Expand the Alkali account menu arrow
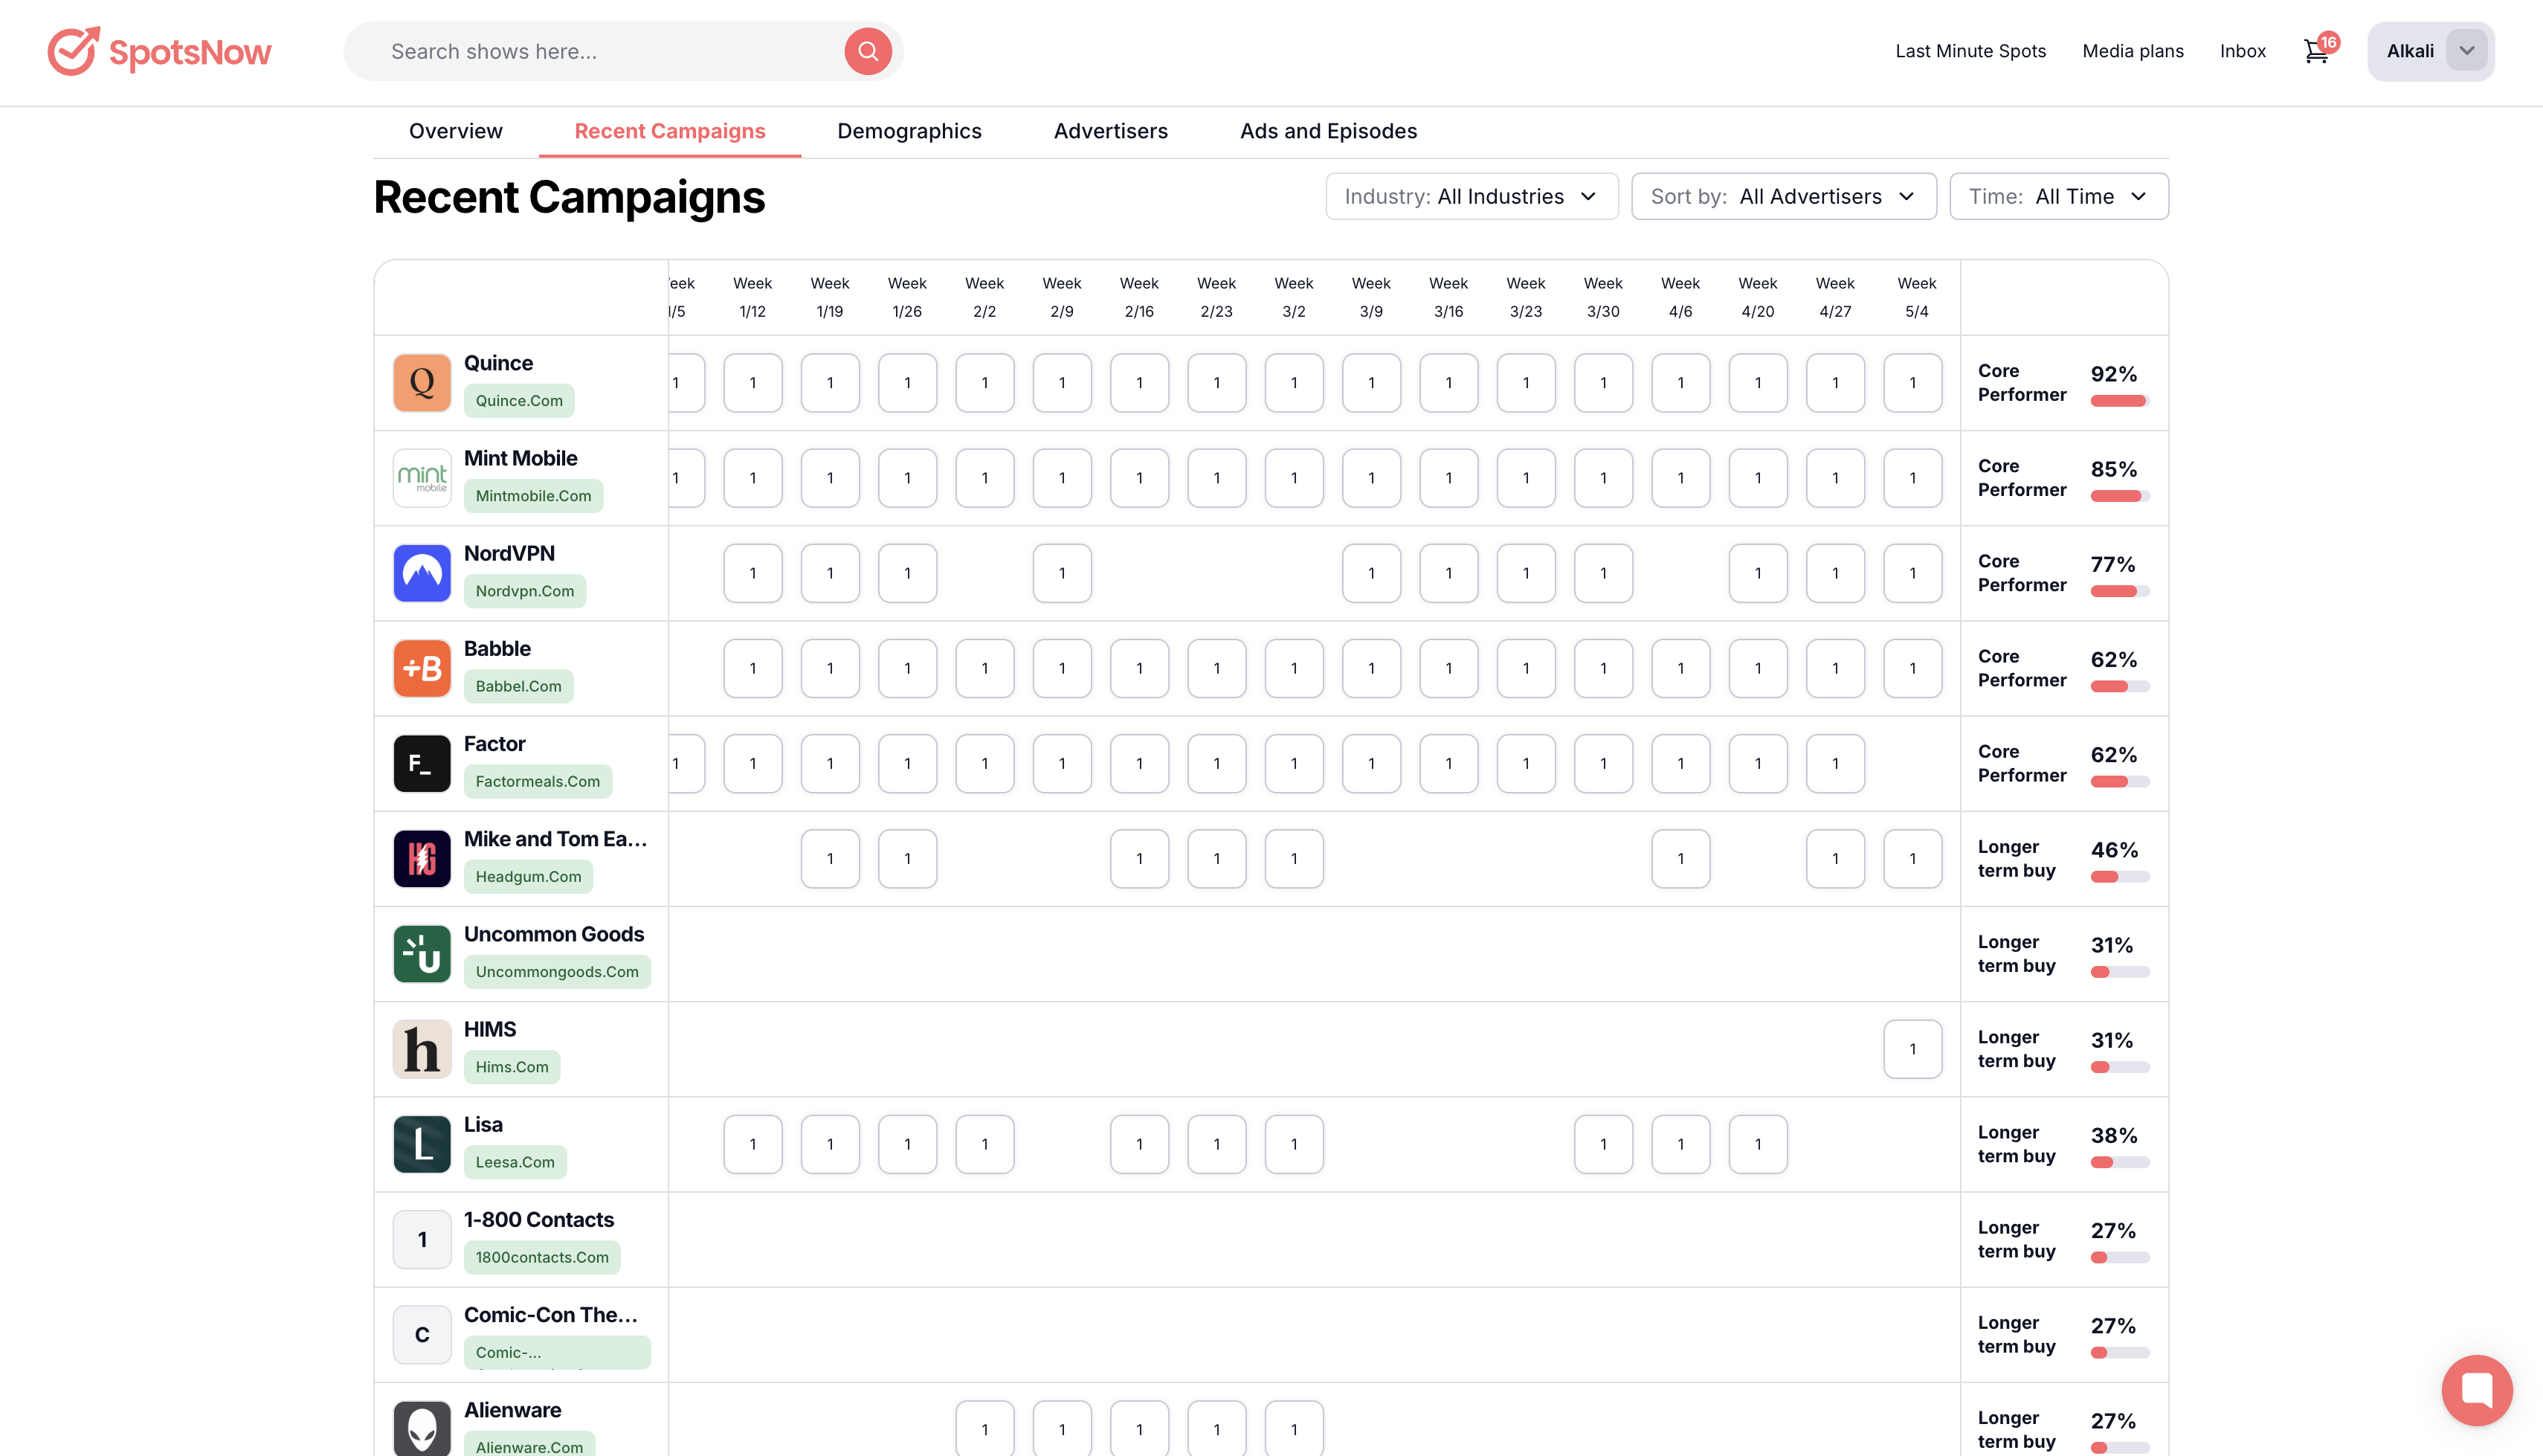This screenshot has height=1456, width=2543. (2466, 51)
